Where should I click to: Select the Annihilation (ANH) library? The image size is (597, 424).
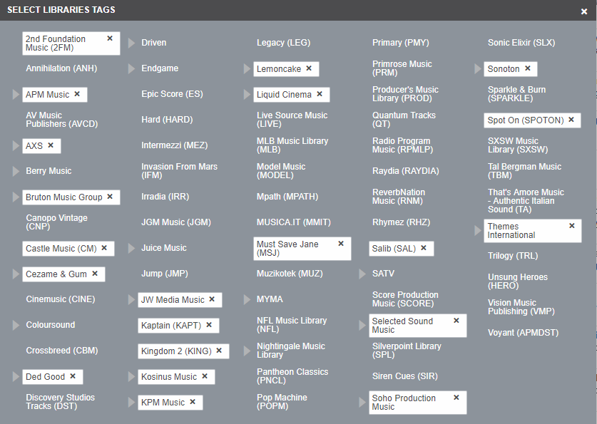click(61, 68)
